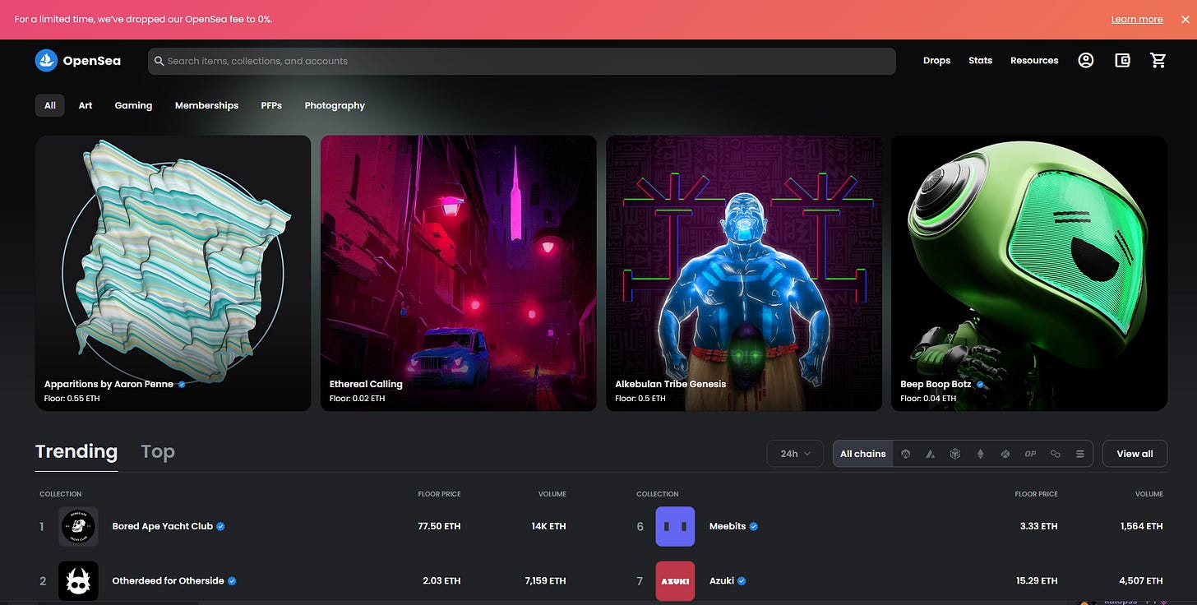Open the Beep Boop Botz card

[1029, 274]
